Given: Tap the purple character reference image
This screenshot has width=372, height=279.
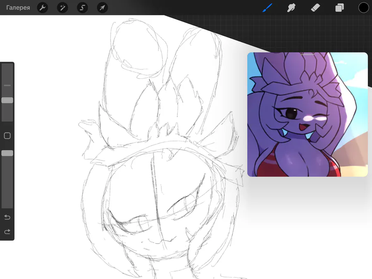Looking at the screenshot, I should (308, 114).
